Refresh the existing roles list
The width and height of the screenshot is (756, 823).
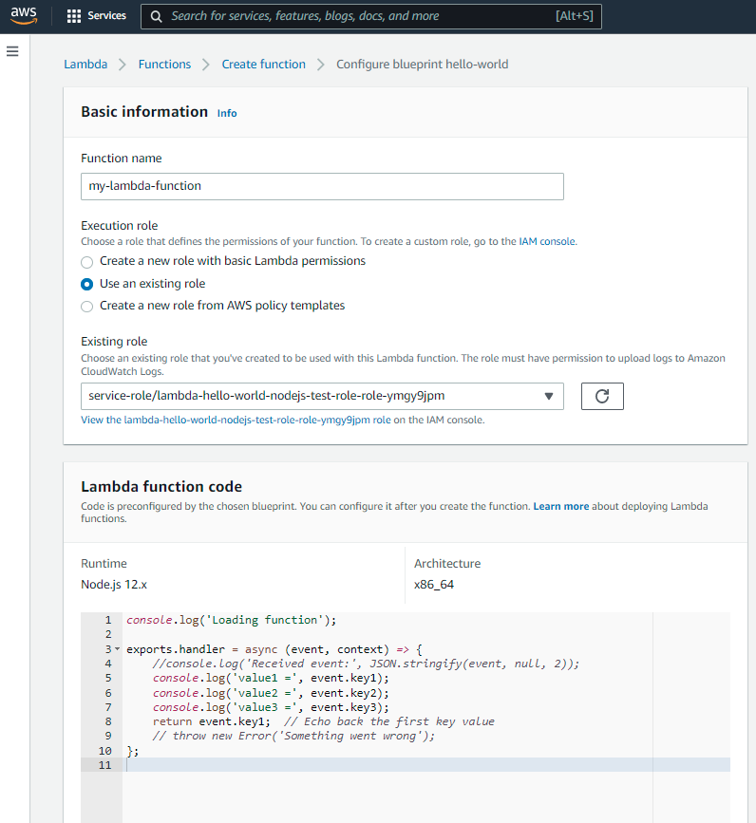pos(601,396)
